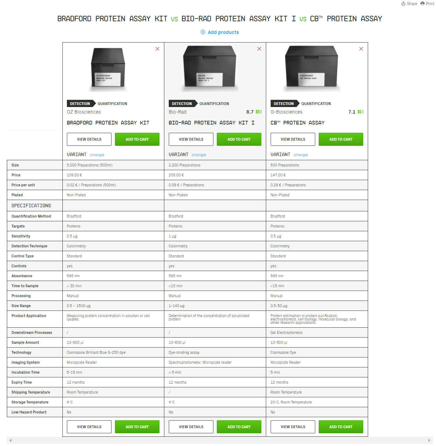Click the BIO-RAD PROTEIN ASSAY KIT I product title
Screen dimensions: 436x446
pyautogui.click(x=212, y=123)
